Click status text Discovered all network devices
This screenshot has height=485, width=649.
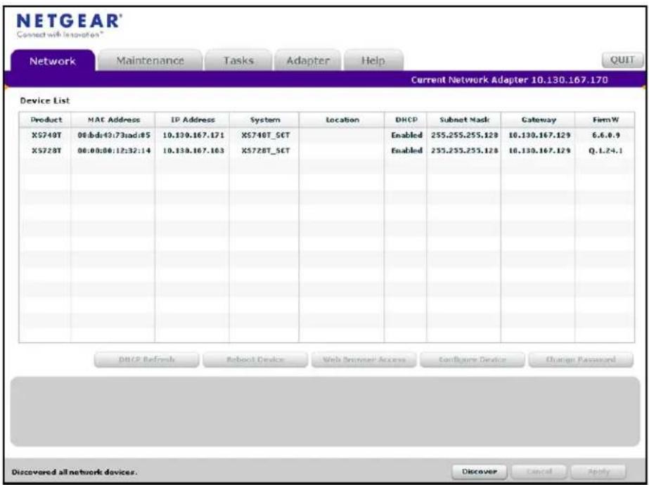(x=74, y=472)
